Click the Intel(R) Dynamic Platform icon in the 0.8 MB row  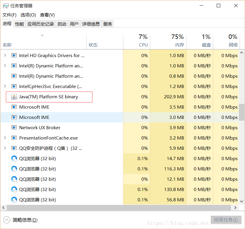coord(14,76)
